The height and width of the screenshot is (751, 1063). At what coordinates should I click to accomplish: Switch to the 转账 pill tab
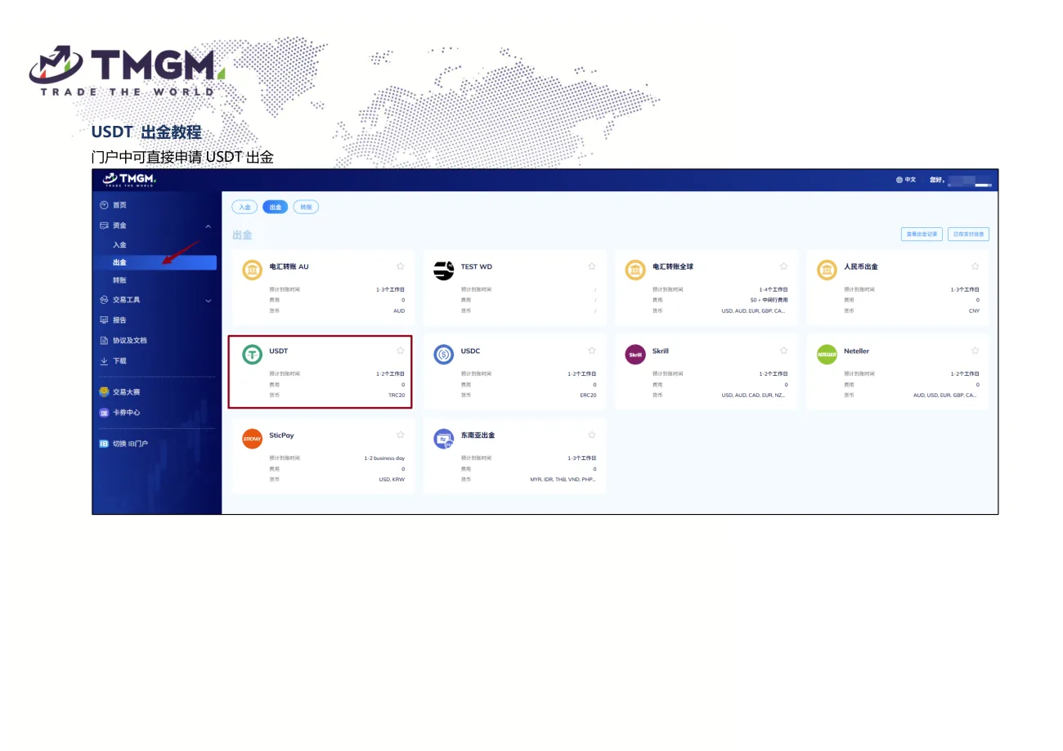306,208
